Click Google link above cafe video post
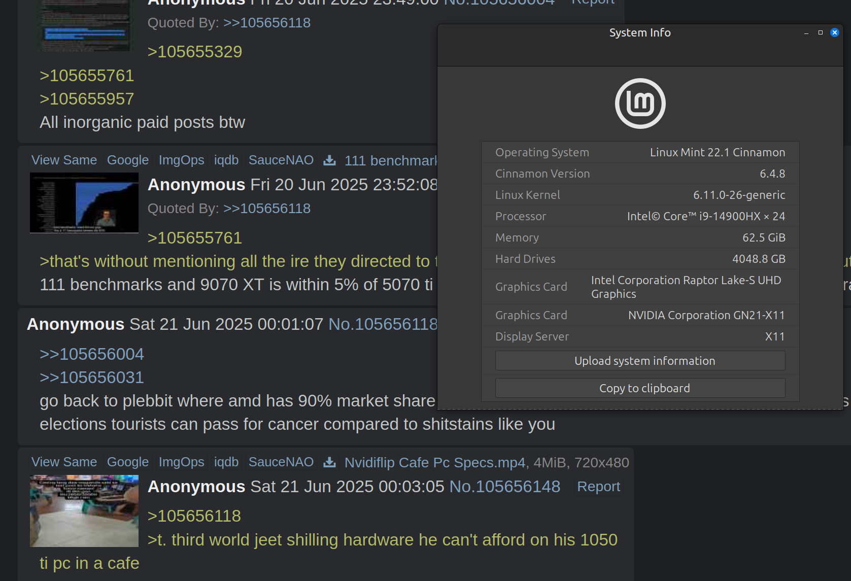851x581 pixels. 128,462
